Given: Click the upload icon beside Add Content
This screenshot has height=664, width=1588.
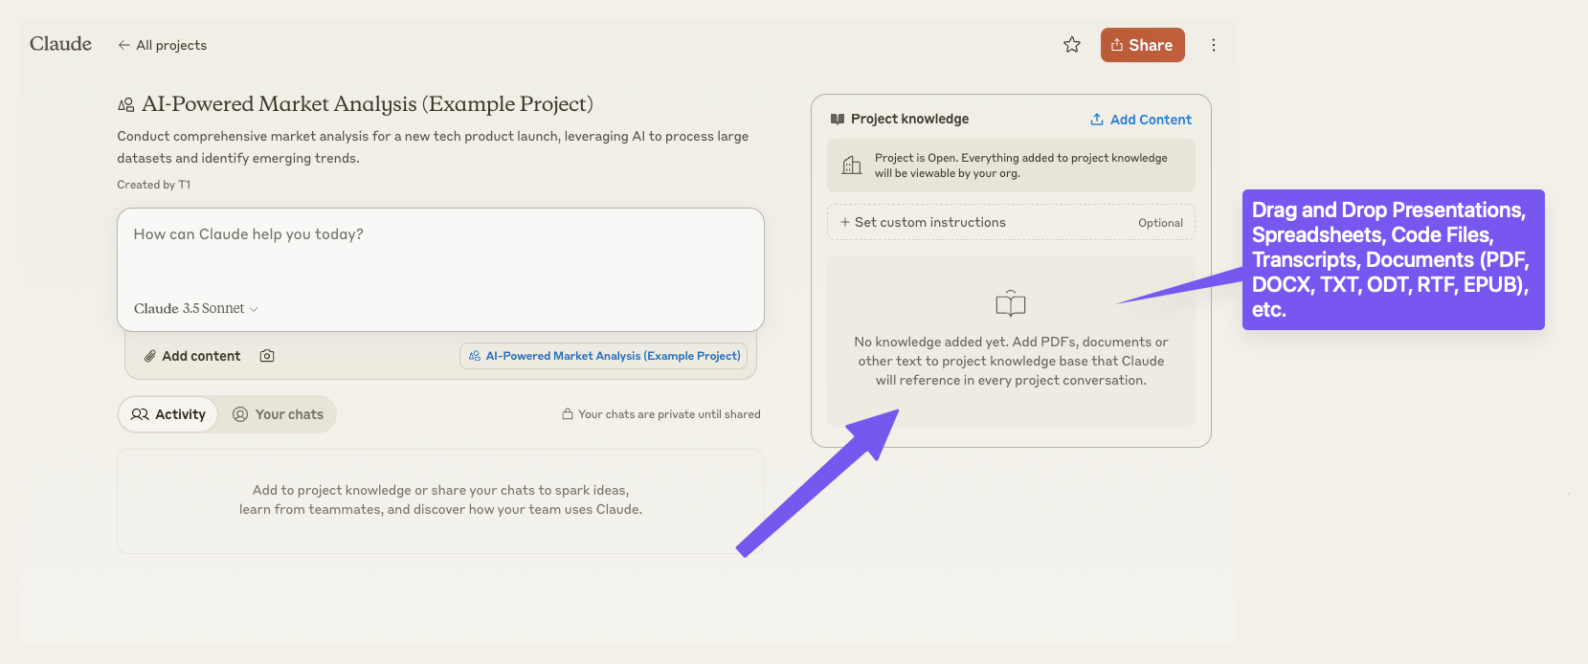Looking at the screenshot, I should pyautogui.click(x=1097, y=120).
